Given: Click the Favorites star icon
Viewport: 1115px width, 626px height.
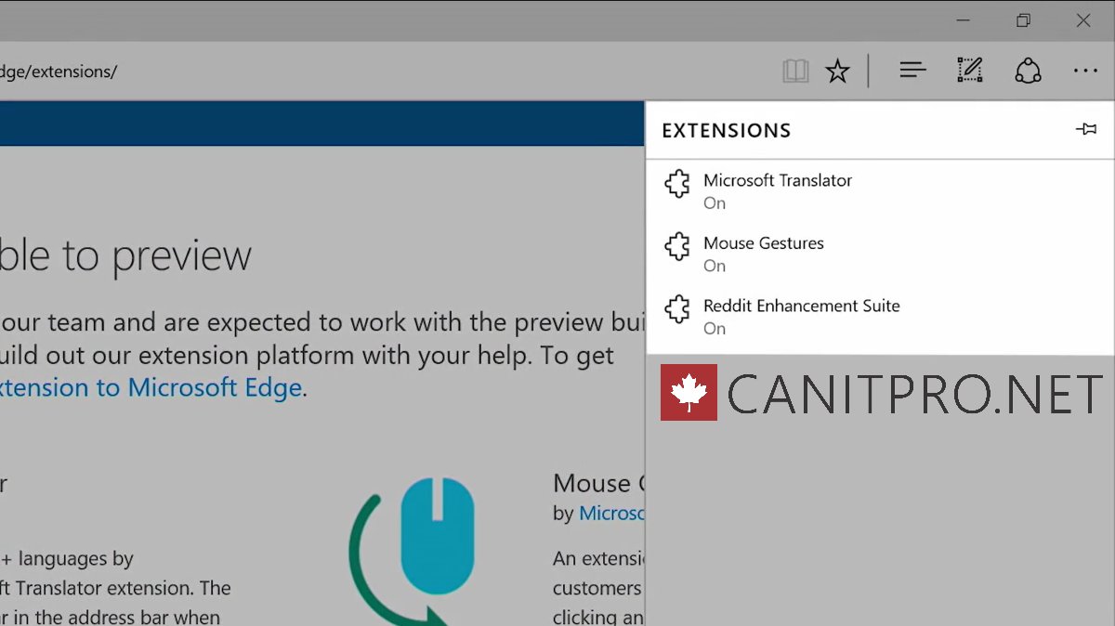Looking at the screenshot, I should 838,70.
